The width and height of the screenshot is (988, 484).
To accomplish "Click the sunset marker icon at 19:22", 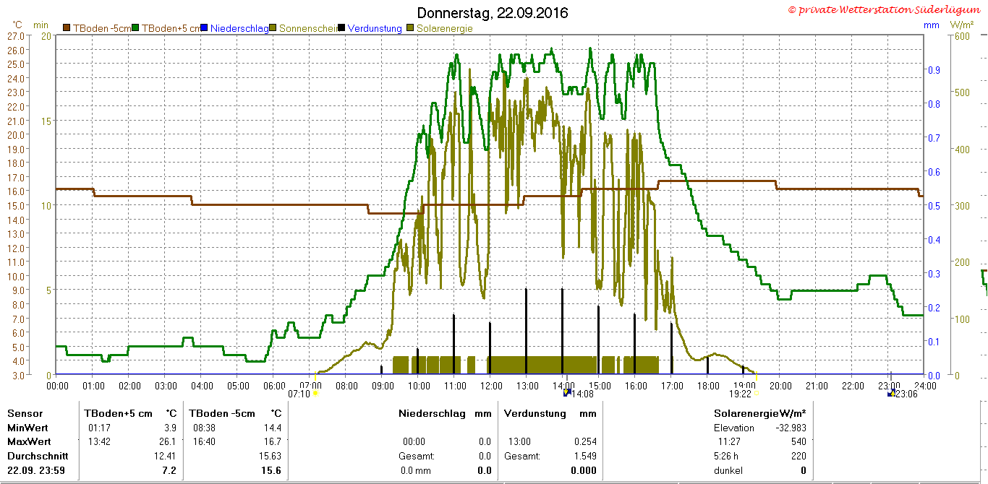I will [x=757, y=394].
